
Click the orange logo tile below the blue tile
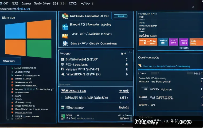tap(15, 48)
